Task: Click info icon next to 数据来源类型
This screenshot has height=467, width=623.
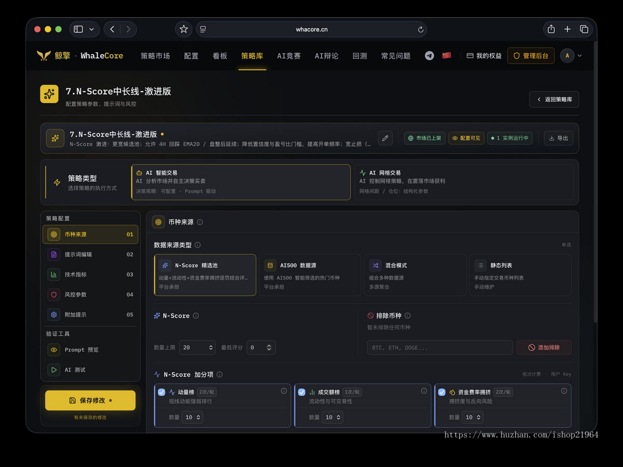Action: point(198,245)
